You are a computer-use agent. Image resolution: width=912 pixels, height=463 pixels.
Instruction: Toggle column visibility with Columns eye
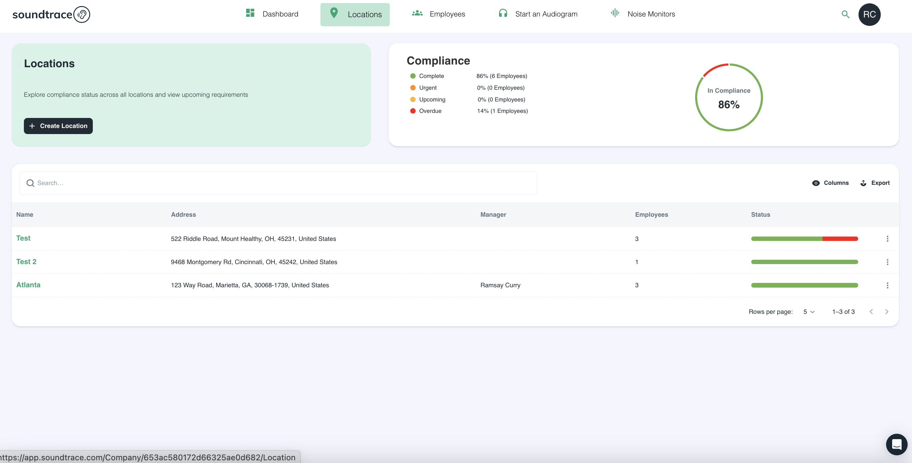pos(816,183)
